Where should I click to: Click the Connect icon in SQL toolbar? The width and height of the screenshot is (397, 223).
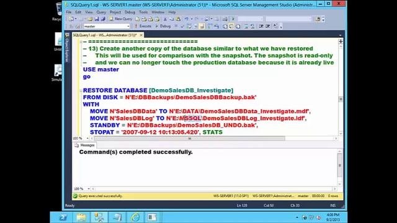click(x=71, y=26)
